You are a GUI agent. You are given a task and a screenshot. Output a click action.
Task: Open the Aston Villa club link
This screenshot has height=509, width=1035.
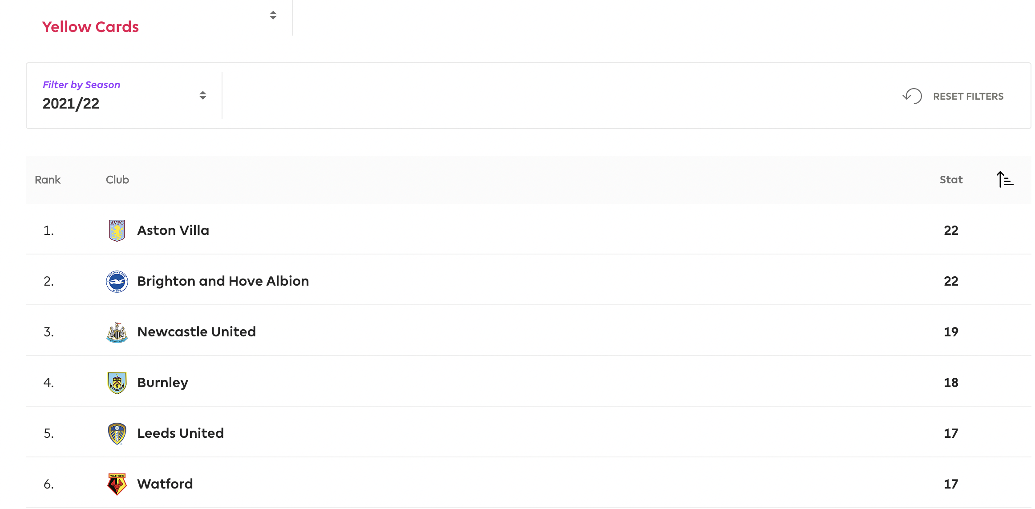173,230
